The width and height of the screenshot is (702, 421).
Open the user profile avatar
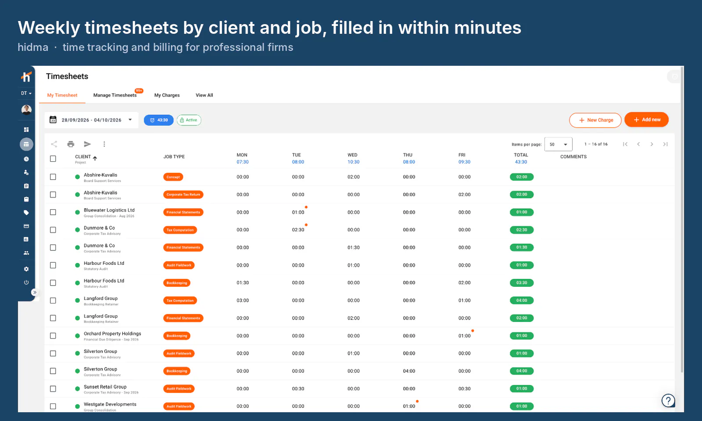(26, 110)
